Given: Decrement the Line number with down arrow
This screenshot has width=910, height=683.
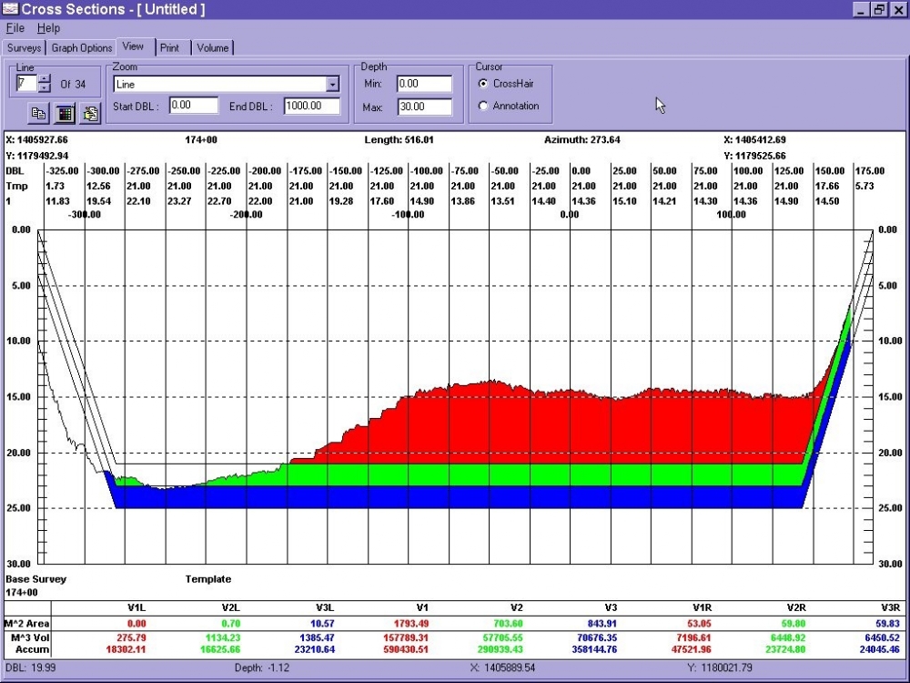Looking at the screenshot, I should click(45, 87).
